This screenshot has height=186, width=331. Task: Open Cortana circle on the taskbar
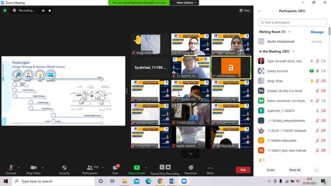(101, 181)
